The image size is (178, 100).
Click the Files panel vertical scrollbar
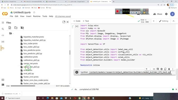70,52
